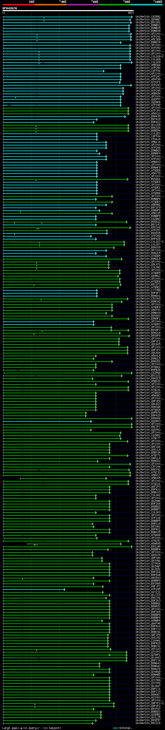
Task: Click label UniRef100_A7P250
Action: [148, 68]
